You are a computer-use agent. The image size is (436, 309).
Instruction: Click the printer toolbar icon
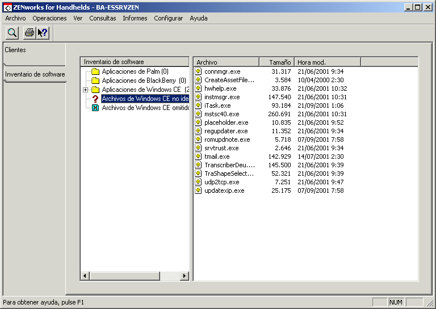point(30,33)
